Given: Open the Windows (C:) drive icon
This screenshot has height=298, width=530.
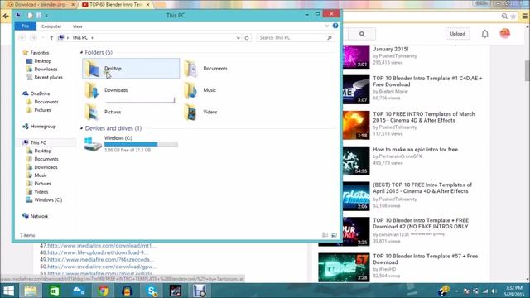Looking at the screenshot, I should click(x=93, y=144).
